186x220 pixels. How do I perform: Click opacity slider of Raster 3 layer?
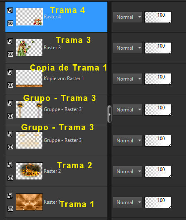[158, 48]
